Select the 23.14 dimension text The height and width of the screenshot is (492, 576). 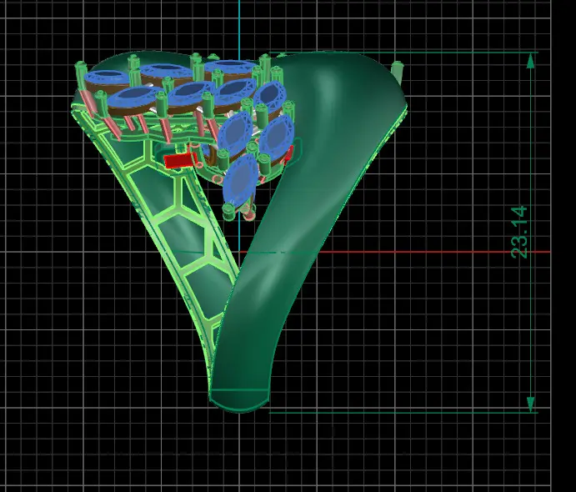(x=519, y=232)
